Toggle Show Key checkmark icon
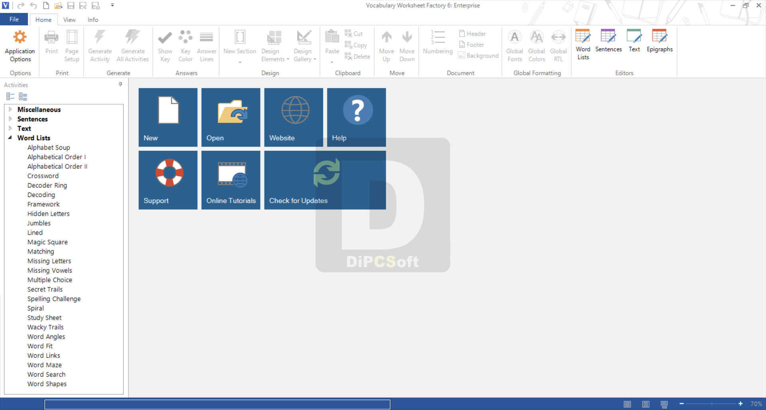This screenshot has height=410, width=766. click(x=165, y=37)
